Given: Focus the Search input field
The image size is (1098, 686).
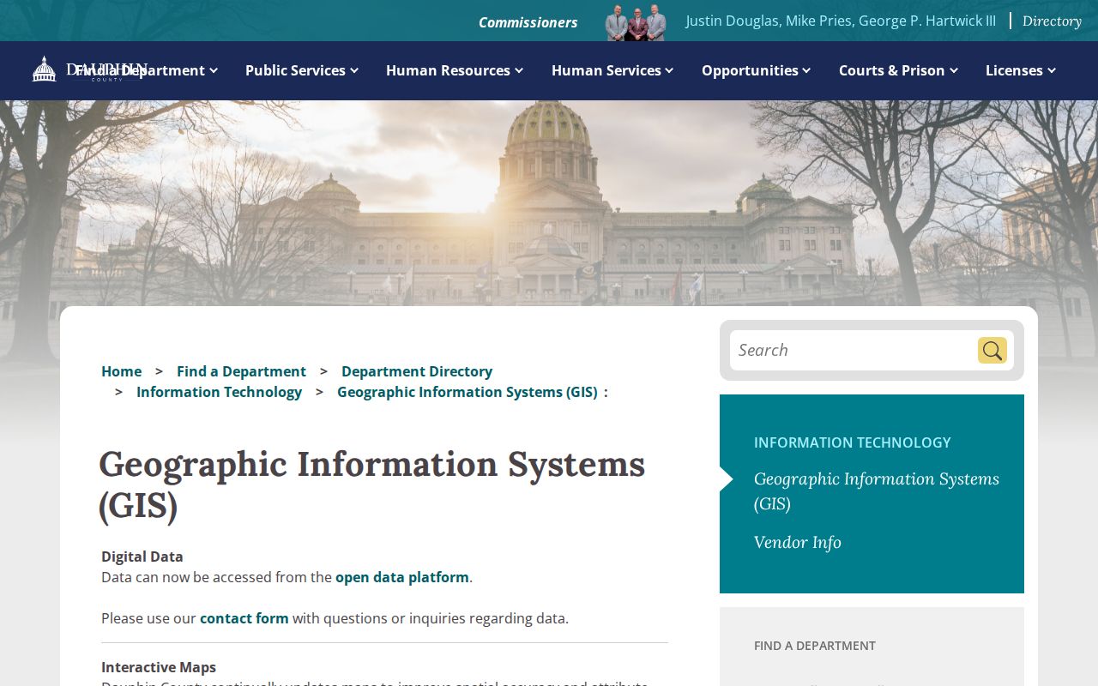Looking at the screenshot, I should coord(852,350).
